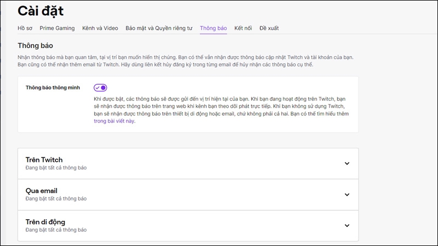
Task: Click the 'Thông báo thông minh' label
Action: [x=53, y=87]
